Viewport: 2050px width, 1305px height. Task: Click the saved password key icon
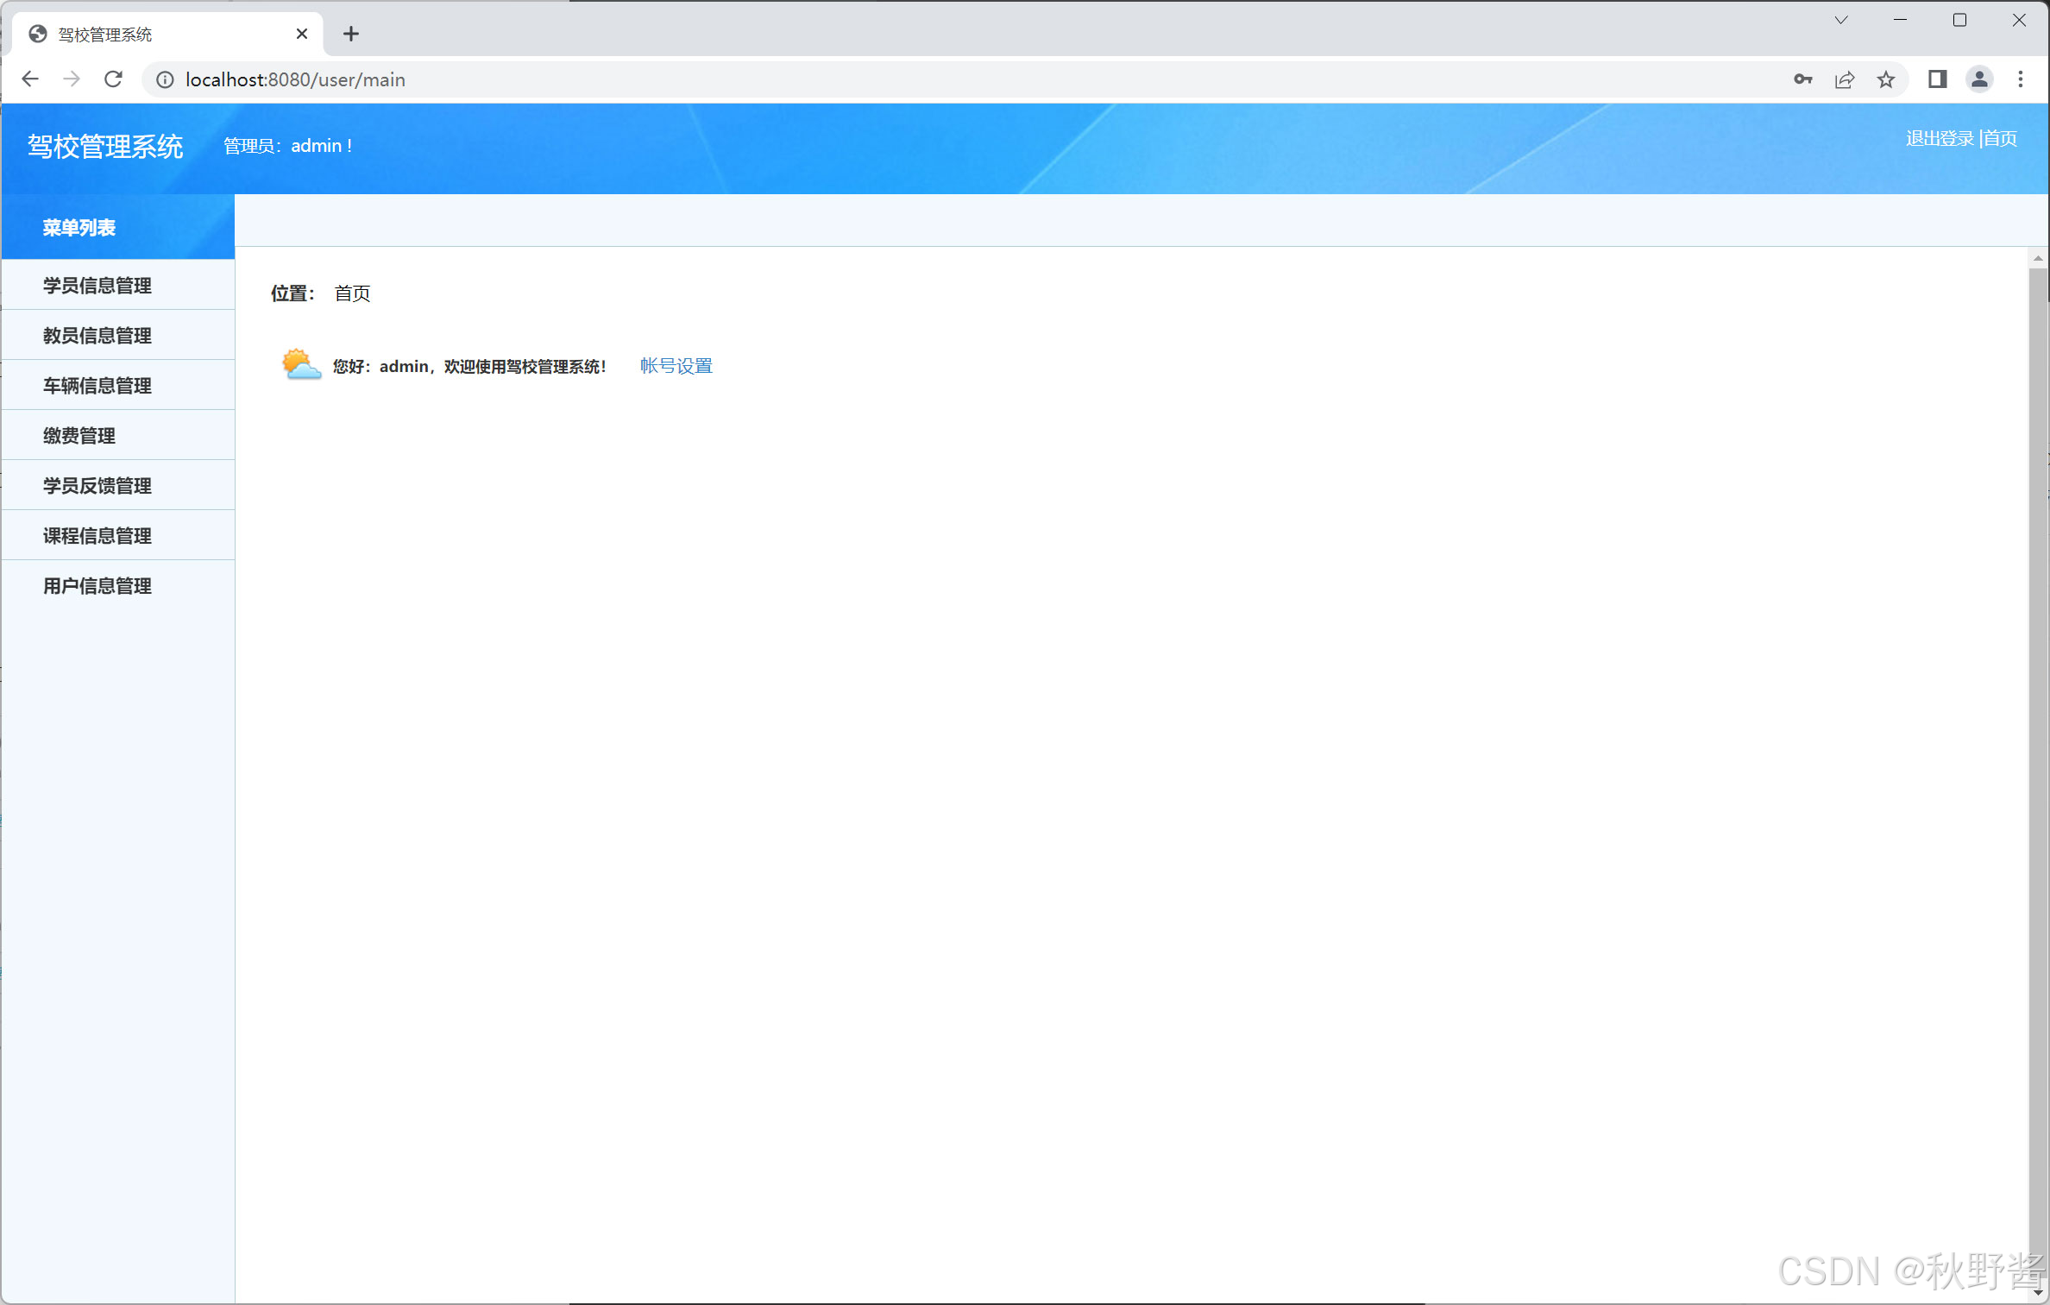click(x=1802, y=79)
